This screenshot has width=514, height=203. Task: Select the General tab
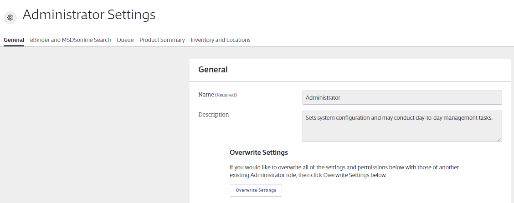[14, 40]
